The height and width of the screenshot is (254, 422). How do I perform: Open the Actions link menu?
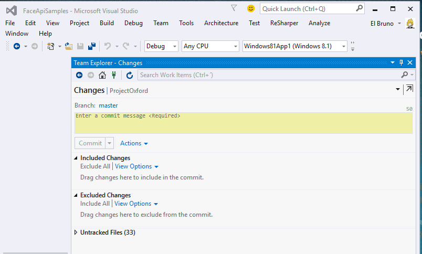coord(134,143)
